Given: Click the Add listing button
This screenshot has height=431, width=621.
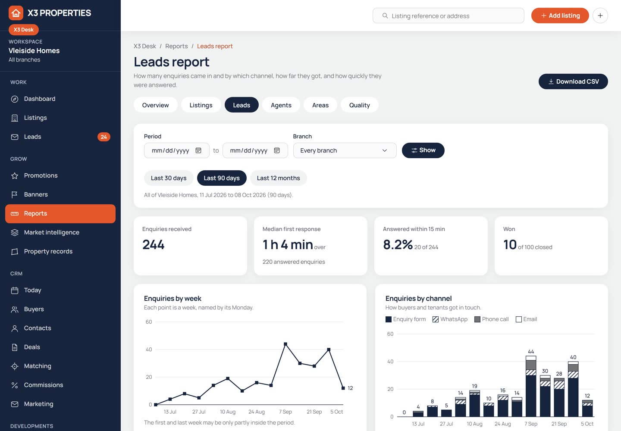Looking at the screenshot, I should (x=560, y=16).
